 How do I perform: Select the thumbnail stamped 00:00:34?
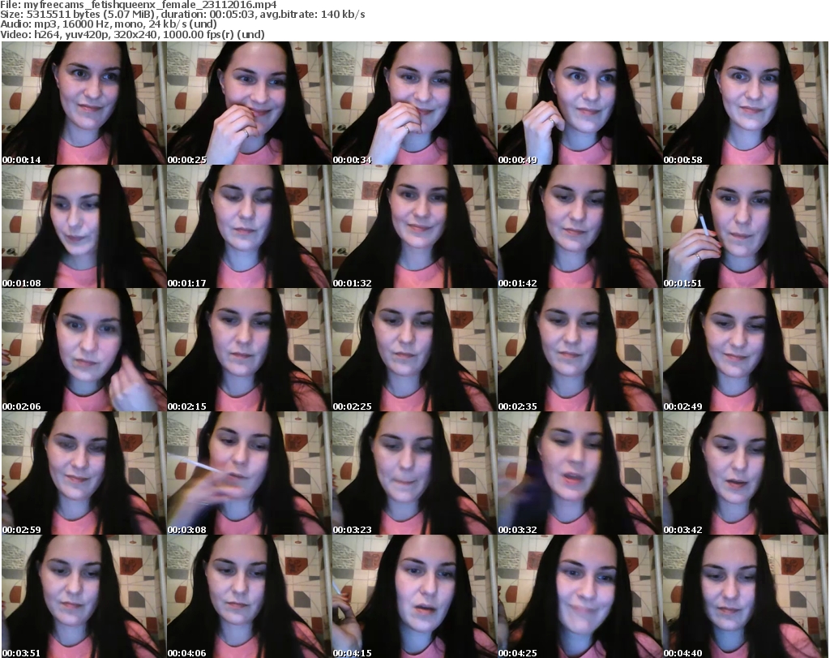tap(414, 103)
